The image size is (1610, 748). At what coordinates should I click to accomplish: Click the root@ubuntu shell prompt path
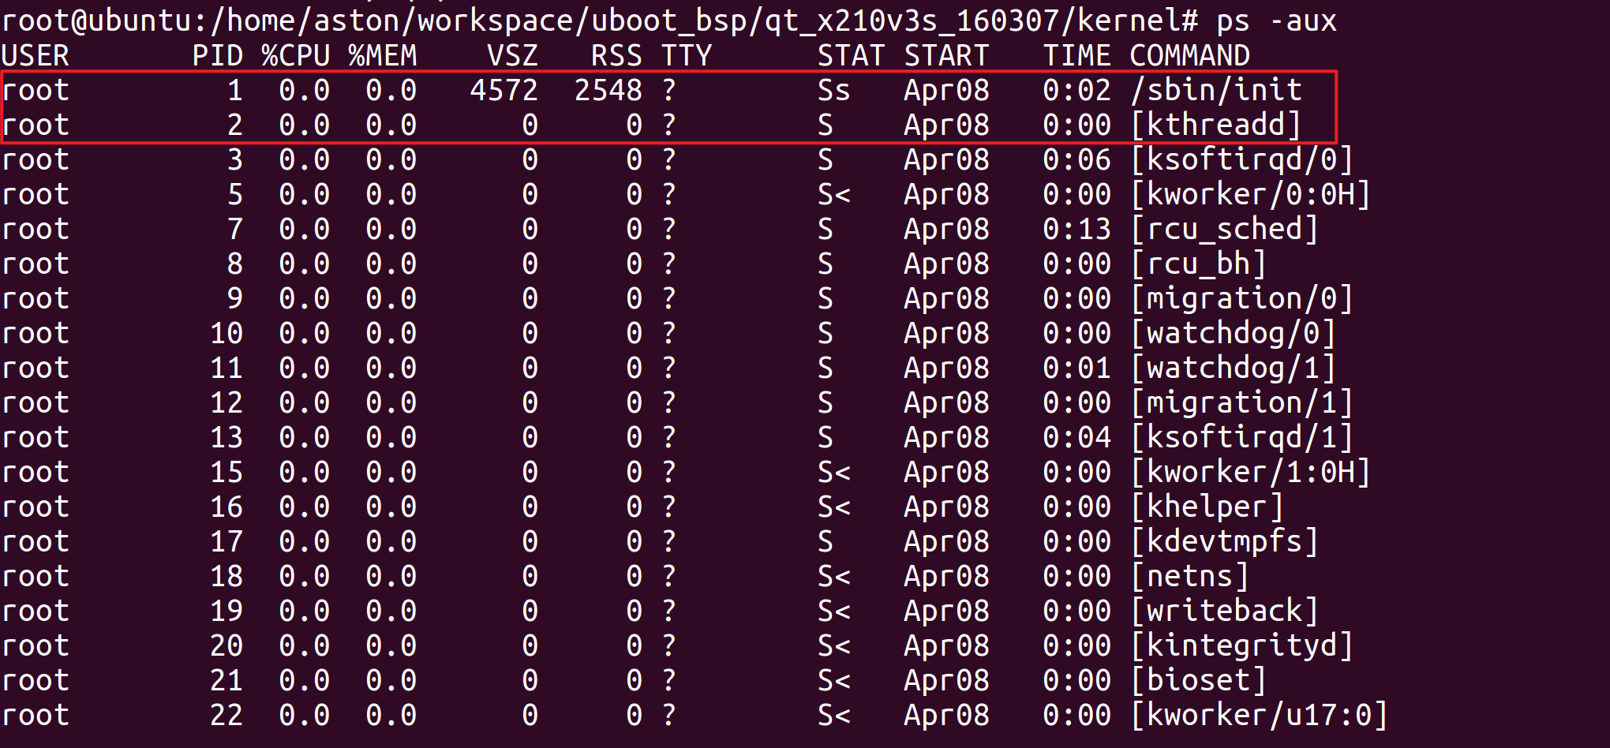[600, 21]
